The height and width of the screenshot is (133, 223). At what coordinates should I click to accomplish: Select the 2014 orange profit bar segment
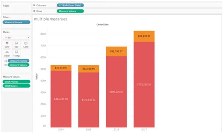61,68
